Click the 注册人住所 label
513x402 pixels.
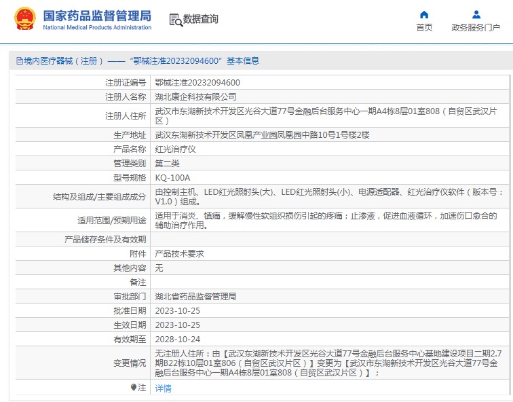click(x=126, y=116)
